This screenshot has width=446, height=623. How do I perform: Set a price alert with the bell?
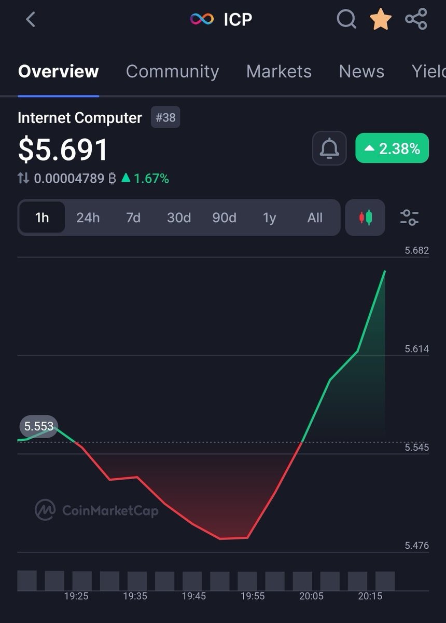(x=329, y=148)
